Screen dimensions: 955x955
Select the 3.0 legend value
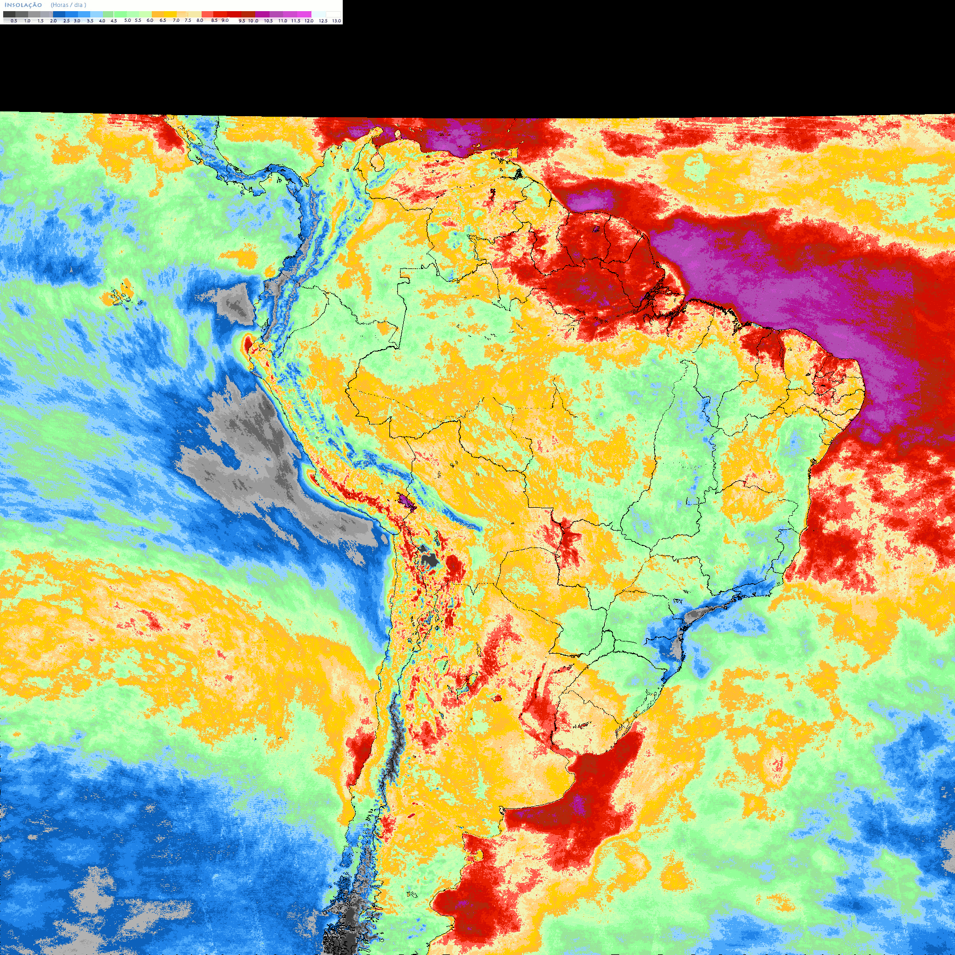77,21
